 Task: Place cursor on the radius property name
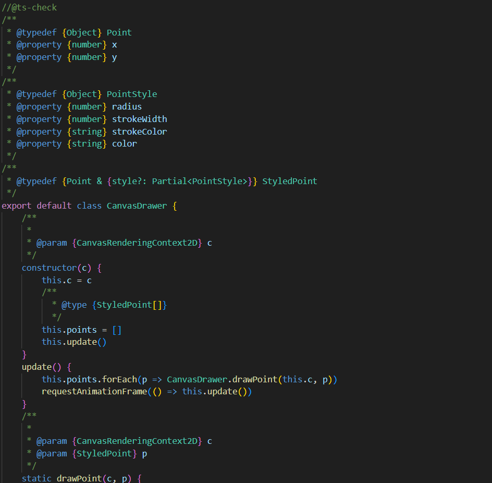[127, 106]
